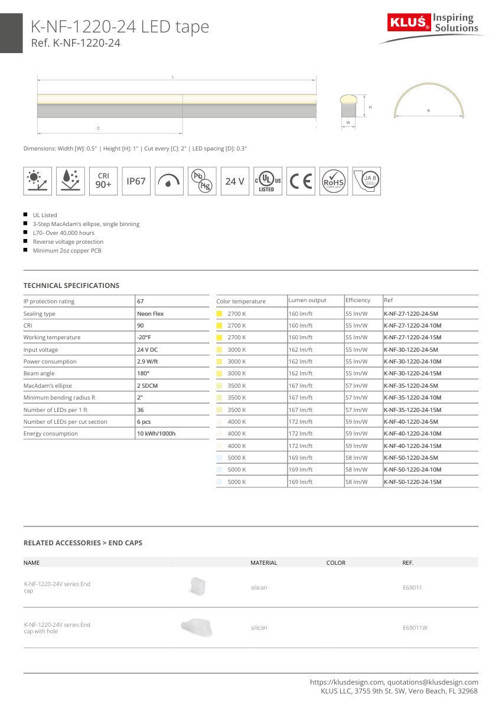Click end cap reference E69011
502x710 pixels.
[x=412, y=587]
